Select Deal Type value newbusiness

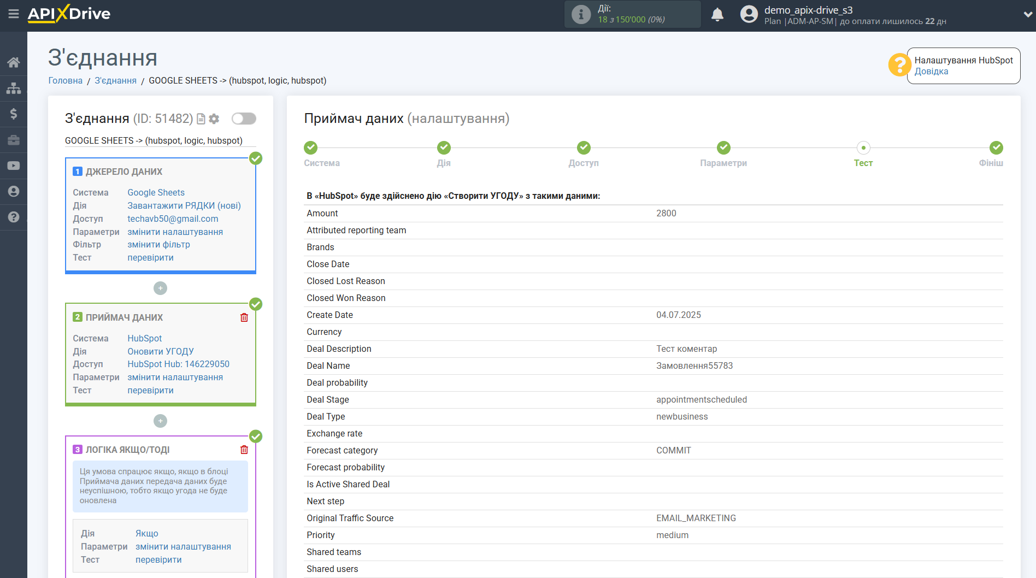coord(682,416)
